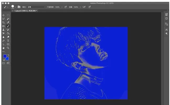This screenshot has height=105, width=170.
Task: Click the background color swatch
Action: tap(8, 59)
